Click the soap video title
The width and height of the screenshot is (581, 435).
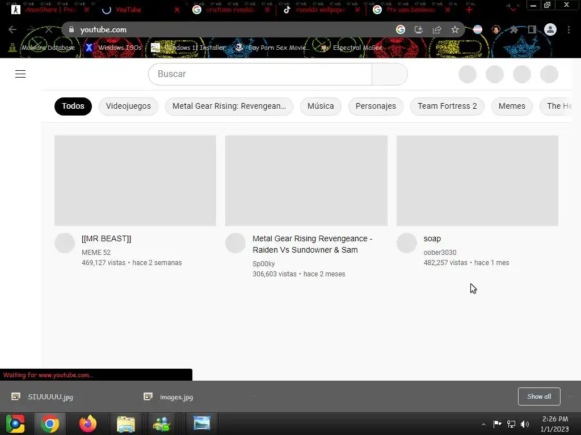click(x=432, y=238)
